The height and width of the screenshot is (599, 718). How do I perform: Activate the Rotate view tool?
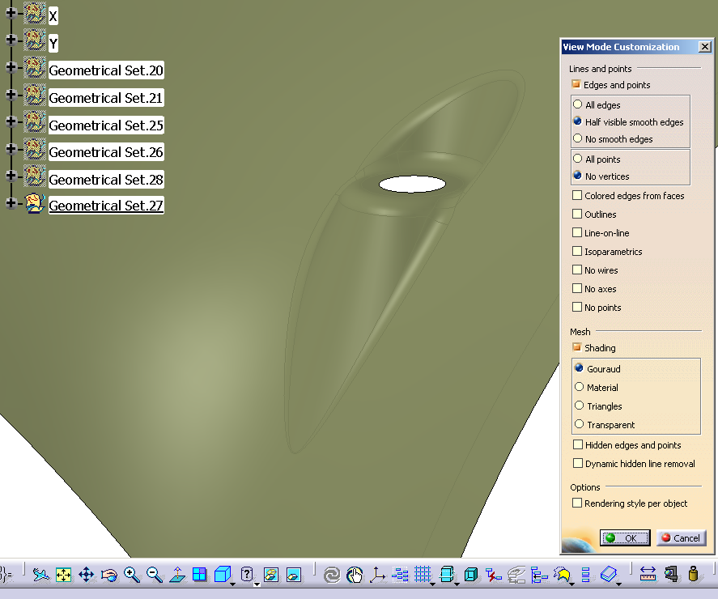tap(109, 575)
